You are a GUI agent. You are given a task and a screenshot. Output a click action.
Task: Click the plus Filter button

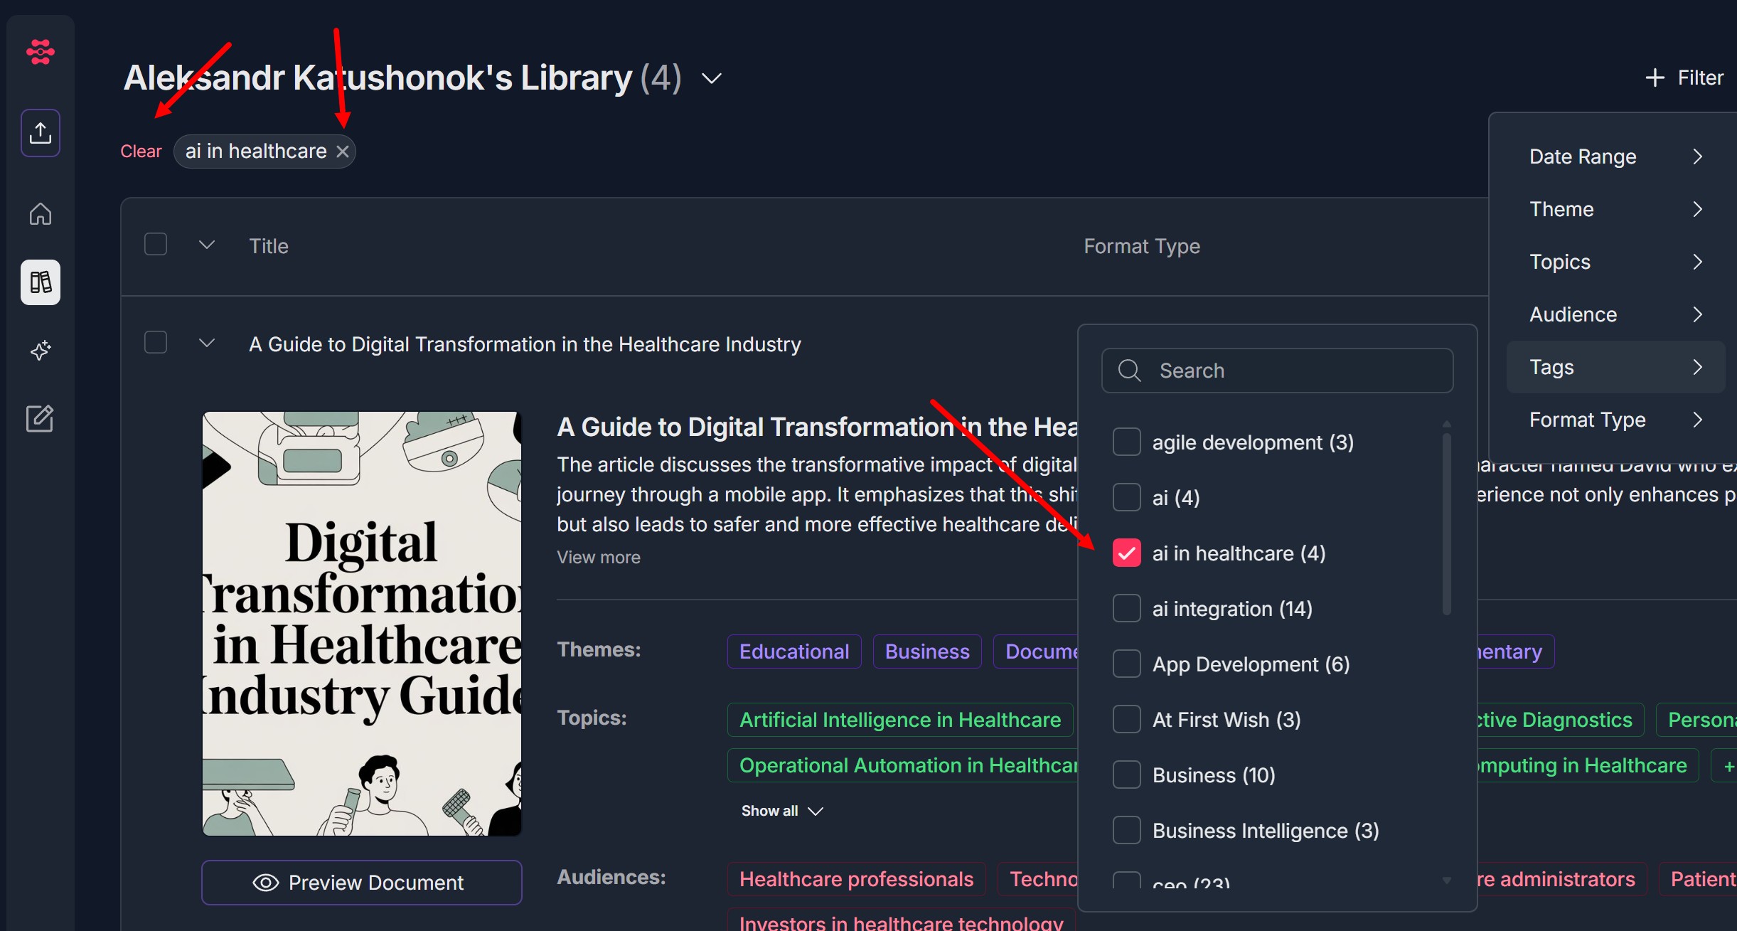coord(1684,78)
